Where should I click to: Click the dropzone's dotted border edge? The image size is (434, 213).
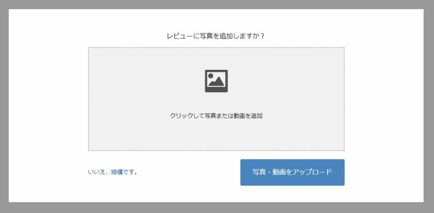(216, 47)
